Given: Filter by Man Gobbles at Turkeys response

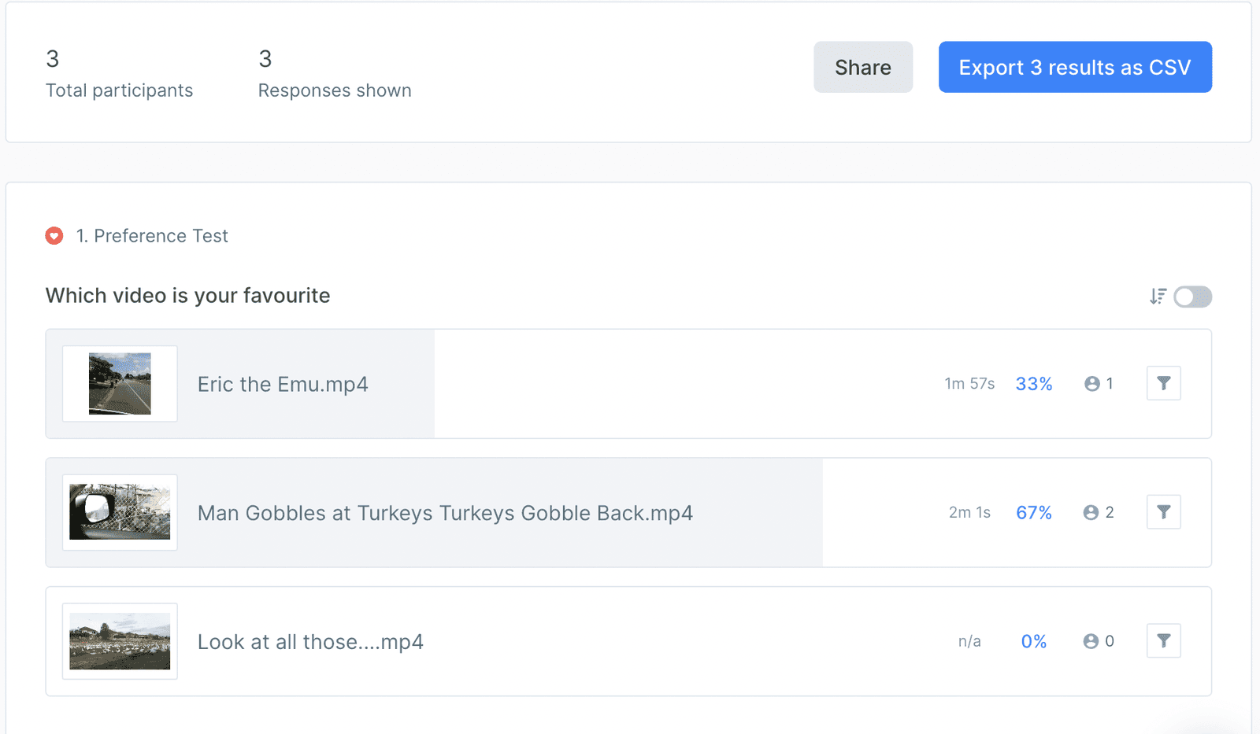Looking at the screenshot, I should [x=1163, y=513].
